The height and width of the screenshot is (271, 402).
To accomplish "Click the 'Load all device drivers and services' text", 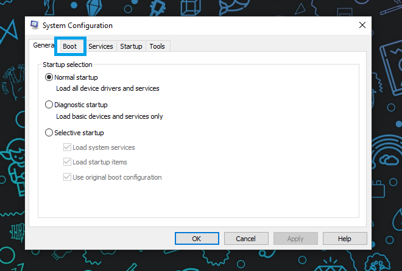I will pyautogui.click(x=108, y=88).
